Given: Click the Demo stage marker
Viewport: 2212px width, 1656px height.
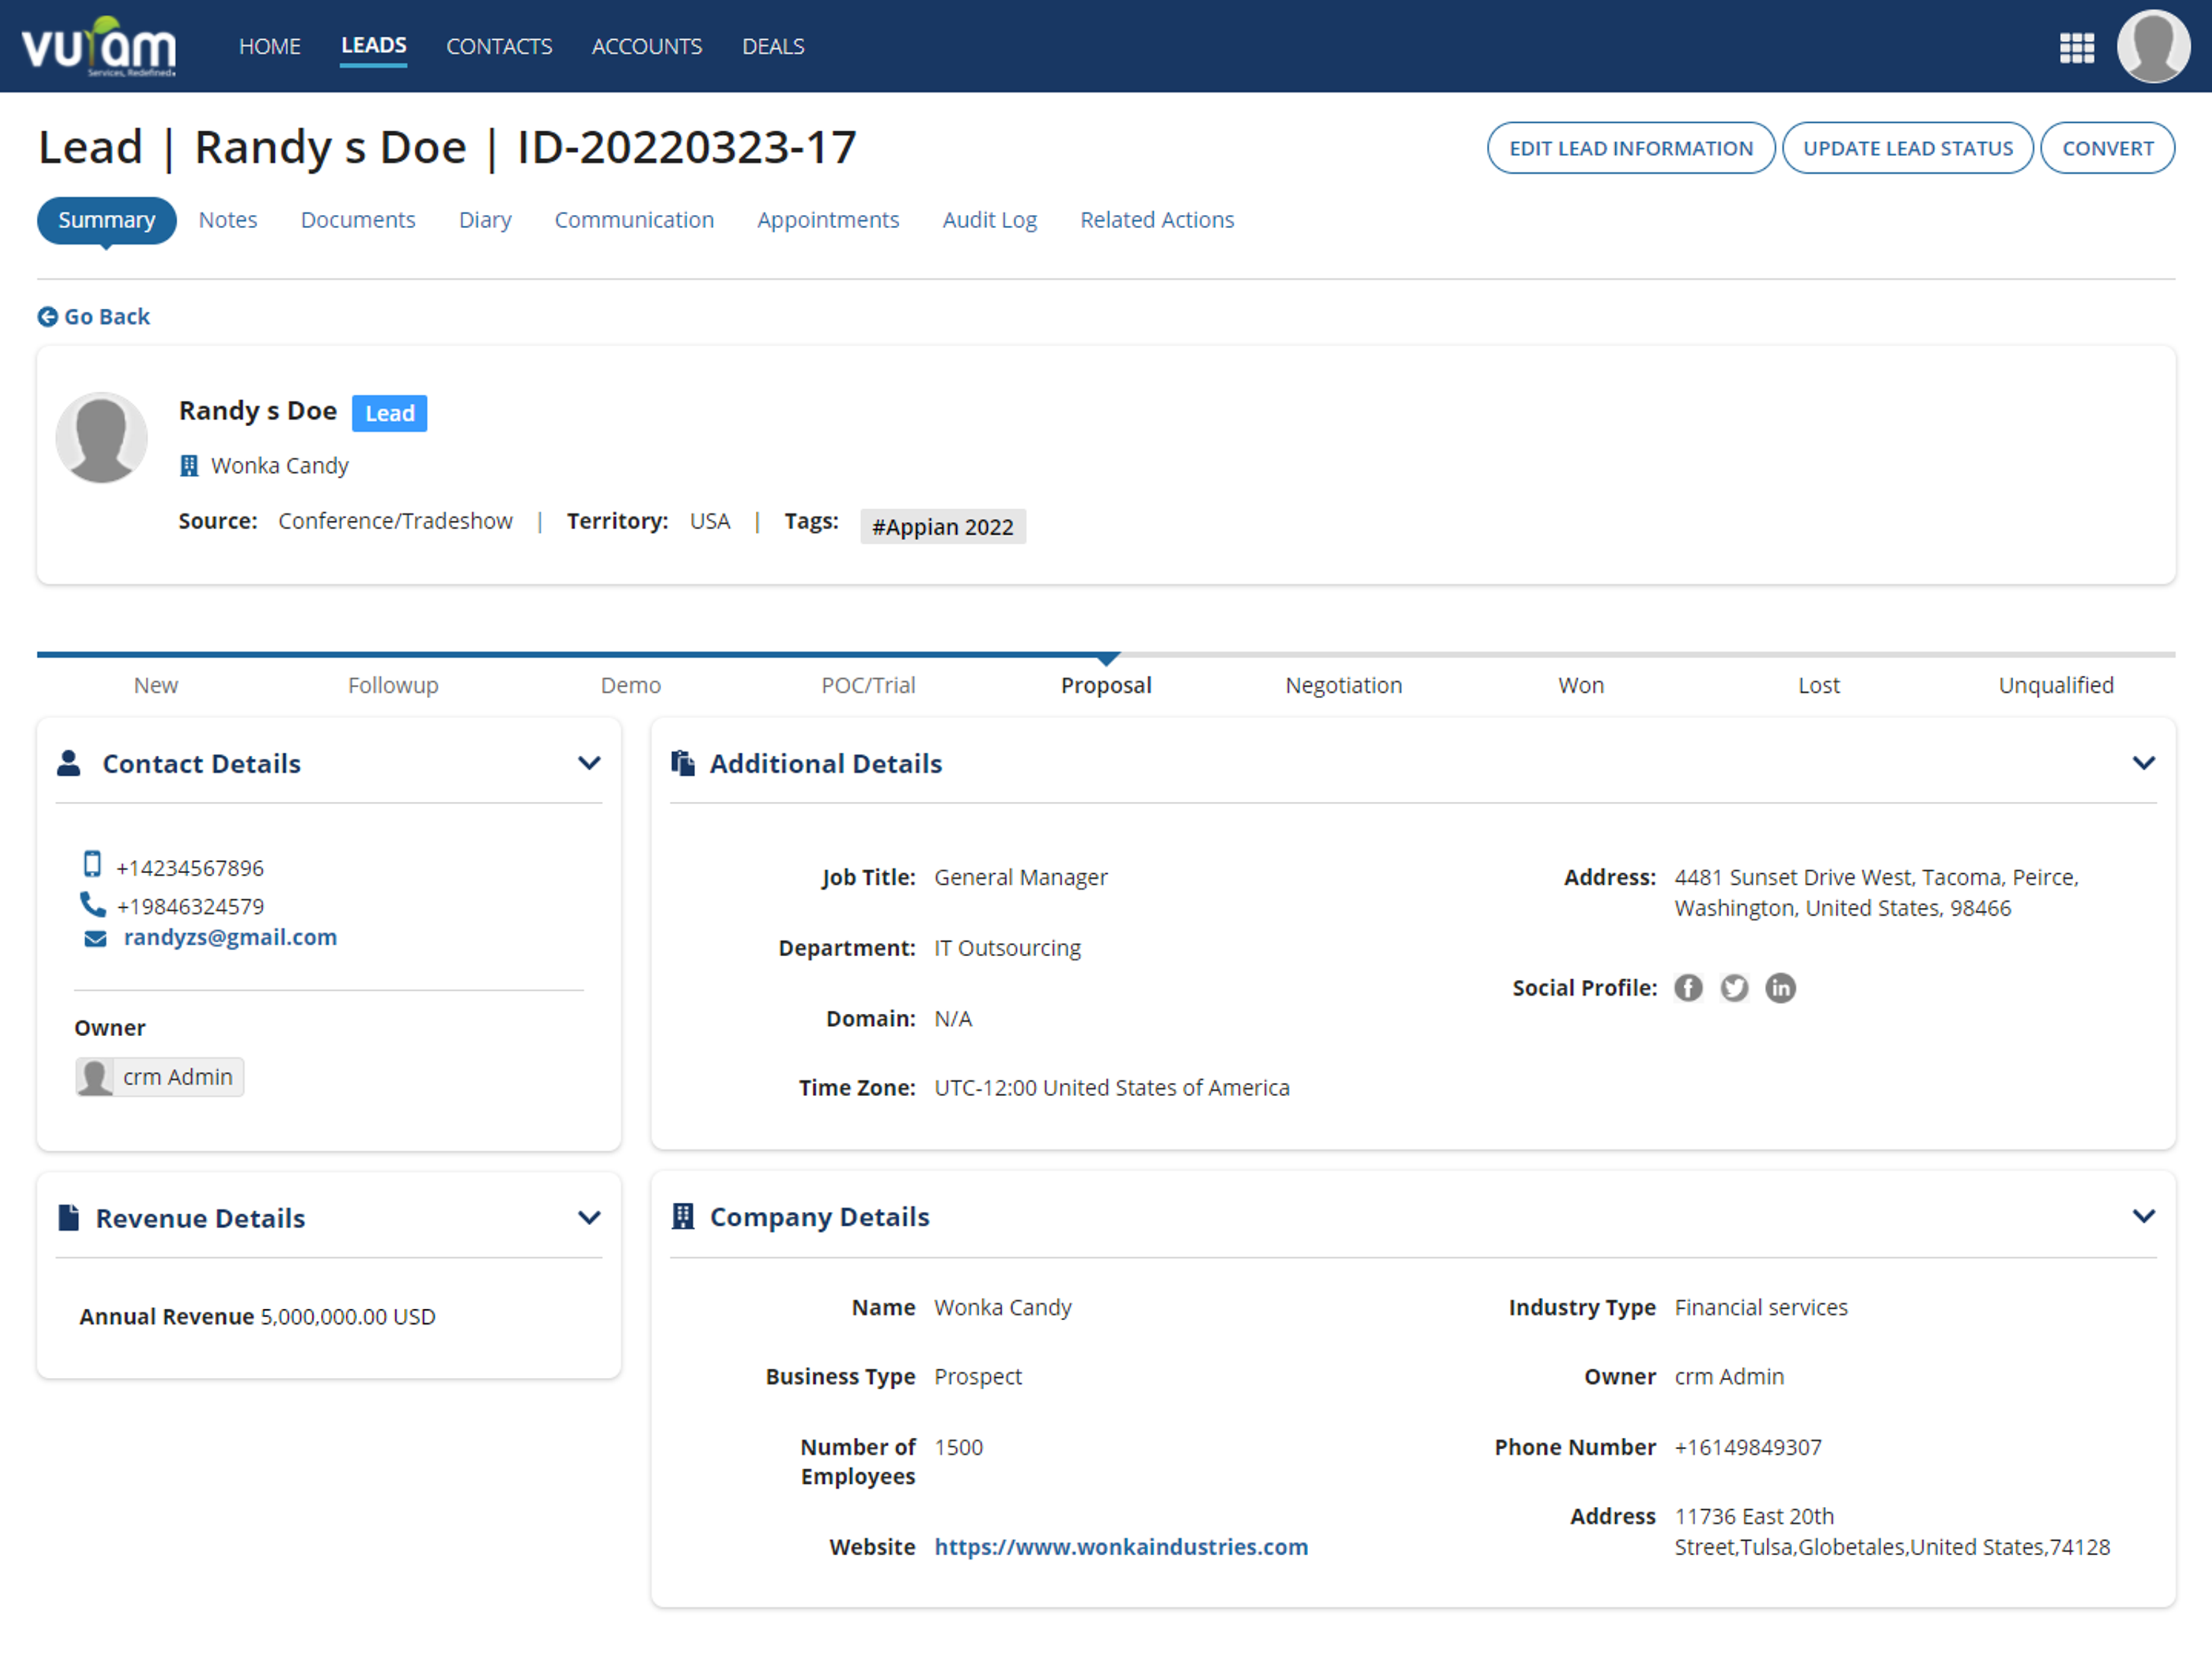Looking at the screenshot, I should 630,685.
